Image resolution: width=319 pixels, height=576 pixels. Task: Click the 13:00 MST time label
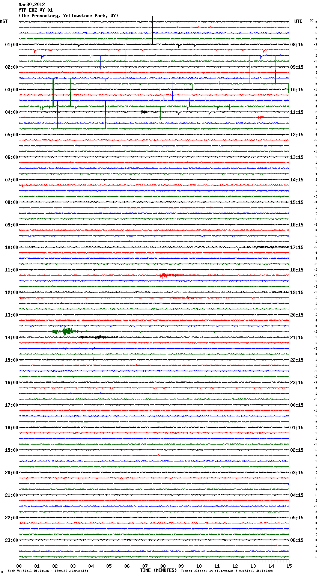pyautogui.click(x=12, y=315)
